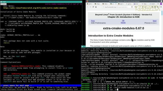Viewport: 163px width, 91px height.
Task: Follow the Prev link on BLFS page
Action: click(93, 21)
